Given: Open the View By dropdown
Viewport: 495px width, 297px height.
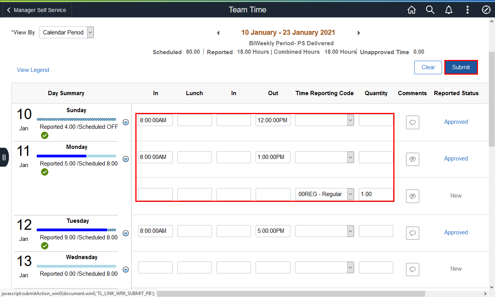Looking at the screenshot, I should (x=67, y=32).
